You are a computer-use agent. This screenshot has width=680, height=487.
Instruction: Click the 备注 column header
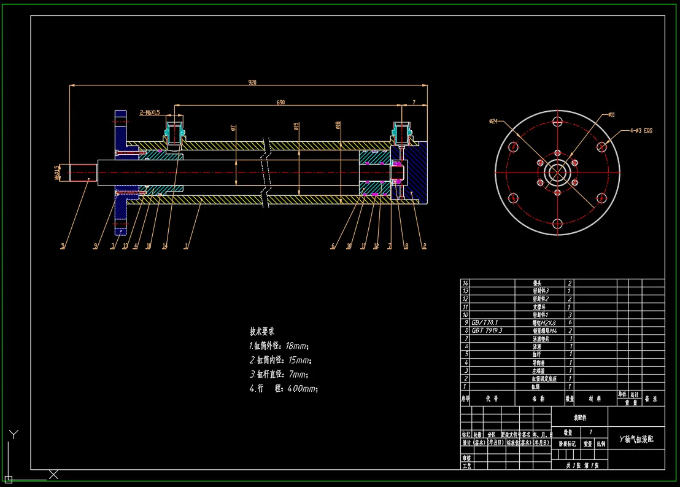pos(651,399)
